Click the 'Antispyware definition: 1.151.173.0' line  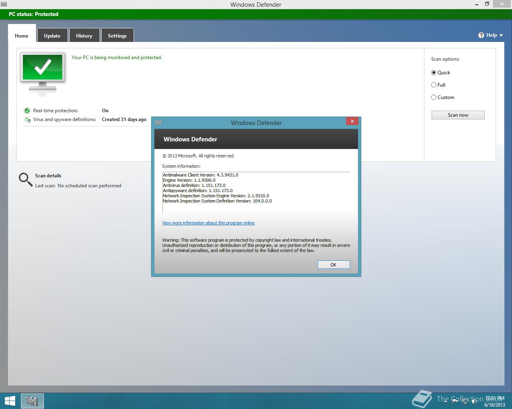point(198,191)
